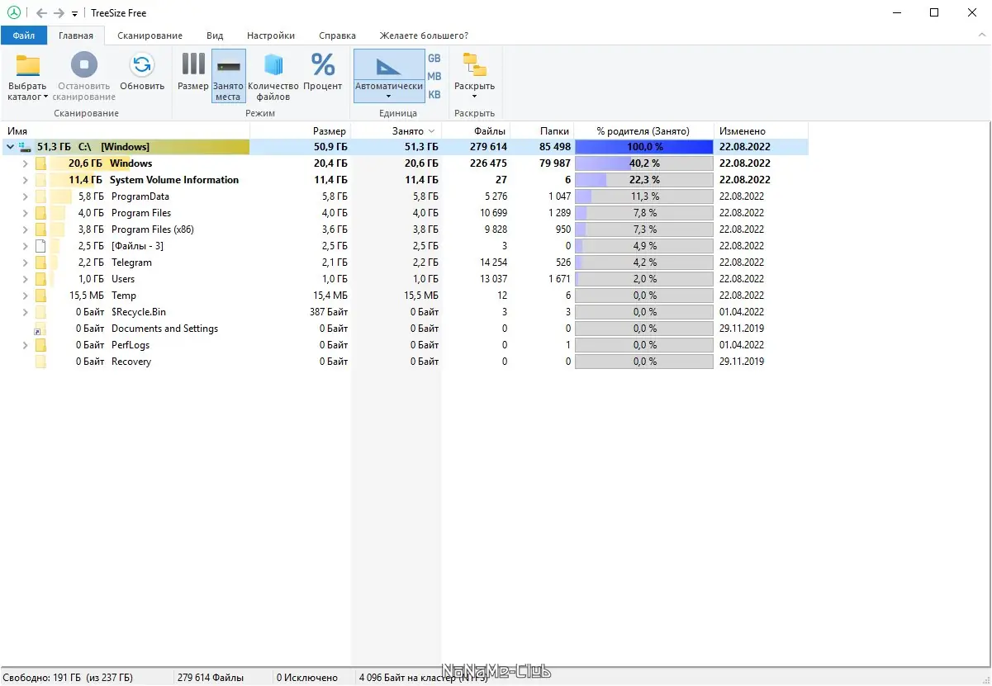Screen dimensions: 992x686
Task: Expand System Volume Information folder
Action: tap(25, 180)
